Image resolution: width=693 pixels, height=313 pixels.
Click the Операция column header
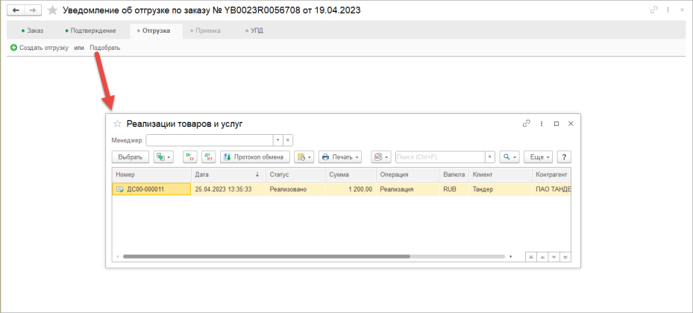[408, 175]
